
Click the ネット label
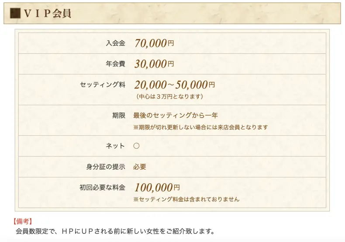click(x=115, y=146)
